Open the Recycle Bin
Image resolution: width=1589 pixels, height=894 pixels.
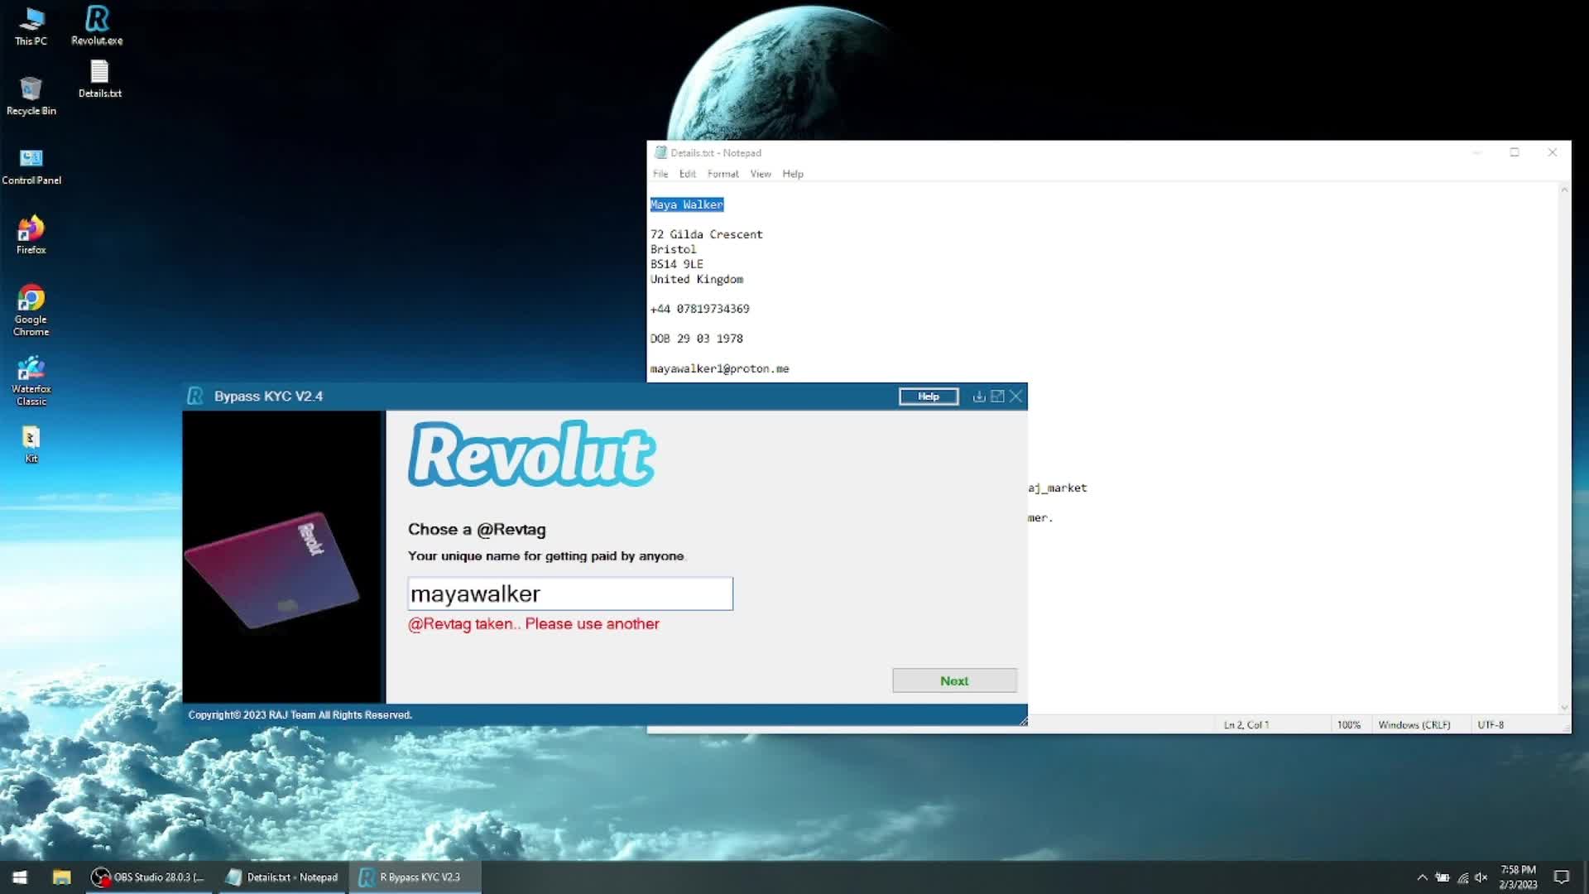(31, 91)
